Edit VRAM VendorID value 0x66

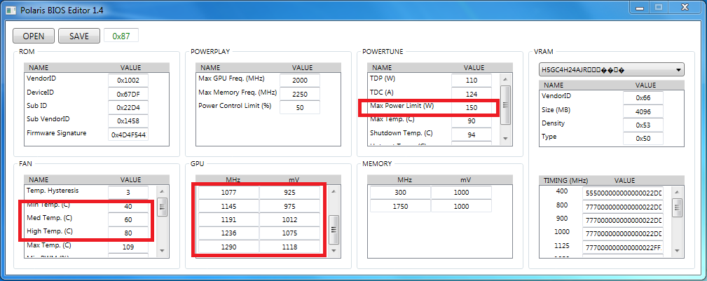click(643, 98)
